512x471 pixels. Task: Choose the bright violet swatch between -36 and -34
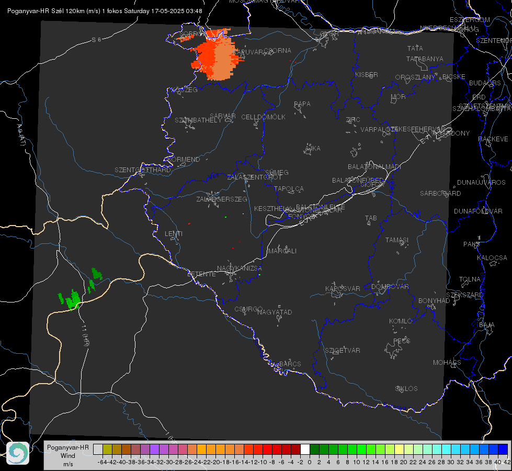coord(154,449)
